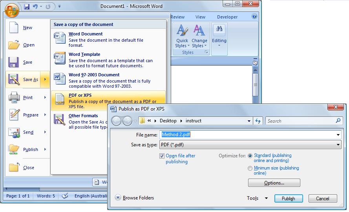Click the Redo icon in Quick Access Toolbar
The image size is (349, 212).
(48, 7)
